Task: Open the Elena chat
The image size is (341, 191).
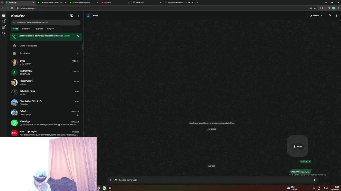Action: tap(46, 62)
